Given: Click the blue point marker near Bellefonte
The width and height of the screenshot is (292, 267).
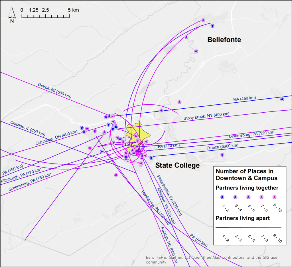Looking at the screenshot, I should point(212,26).
